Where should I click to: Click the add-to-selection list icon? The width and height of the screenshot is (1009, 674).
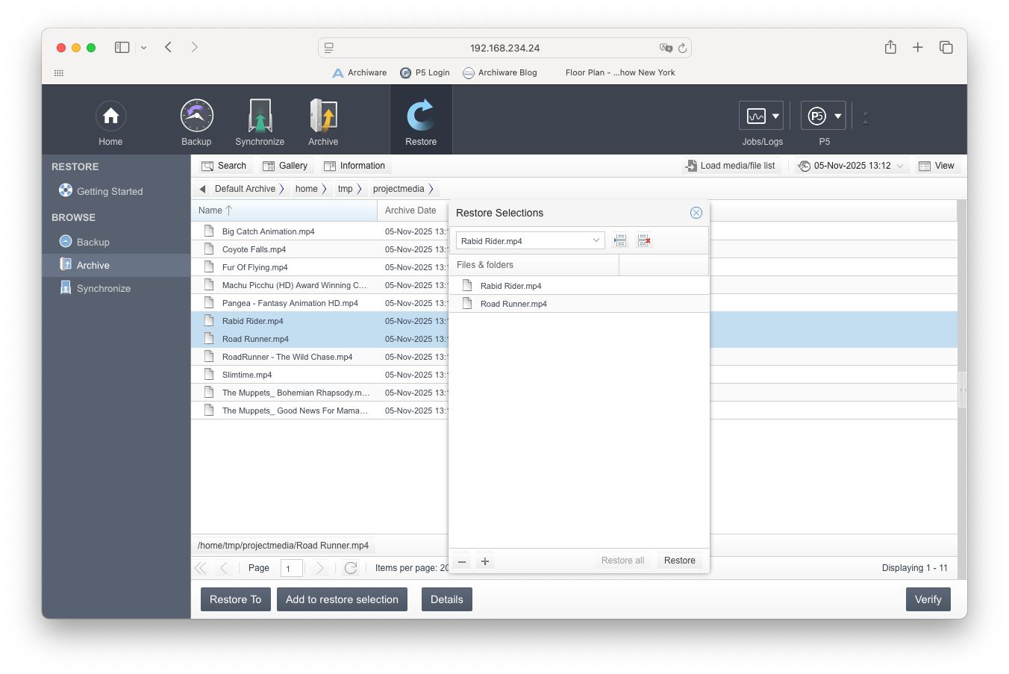point(619,240)
